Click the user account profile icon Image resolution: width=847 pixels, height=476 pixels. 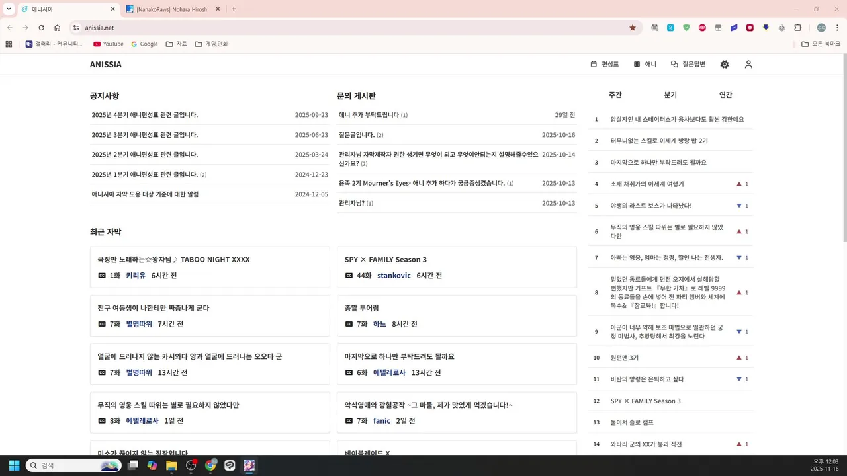[748, 64]
